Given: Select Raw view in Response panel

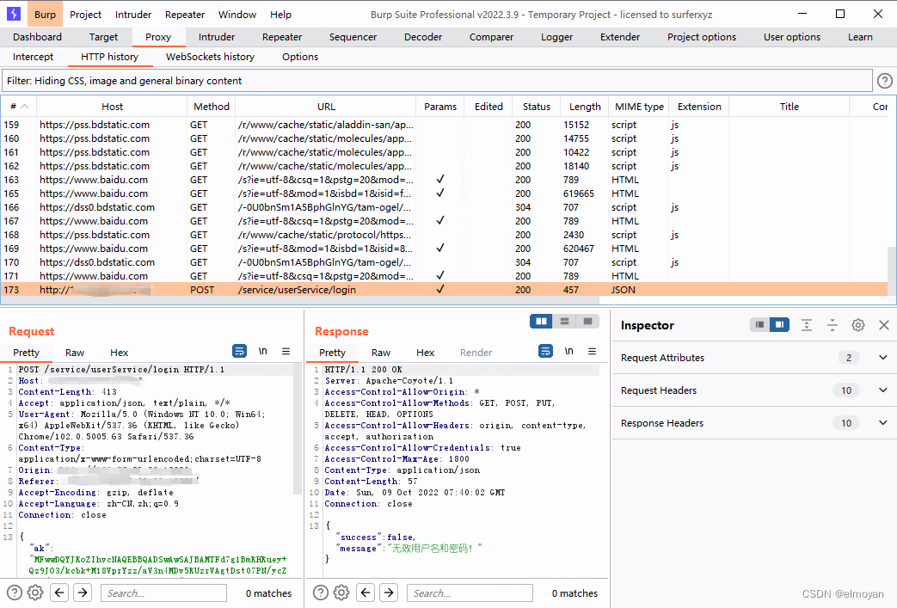Looking at the screenshot, I should [381, 353].
